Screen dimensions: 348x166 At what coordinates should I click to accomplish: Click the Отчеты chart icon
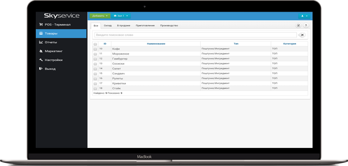pyautogui.click(x=41, y=42)
